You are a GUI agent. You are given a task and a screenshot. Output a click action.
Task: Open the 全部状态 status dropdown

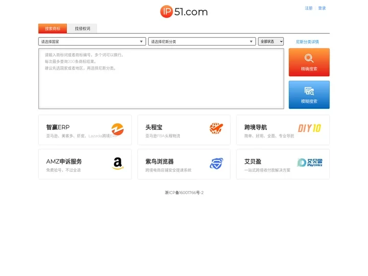271,41
